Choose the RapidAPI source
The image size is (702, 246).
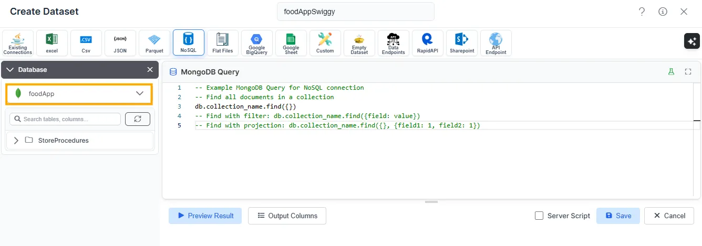click(x=428, y=43)
